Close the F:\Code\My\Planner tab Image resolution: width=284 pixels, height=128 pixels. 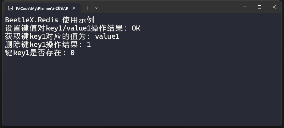[x=74, y=8]
